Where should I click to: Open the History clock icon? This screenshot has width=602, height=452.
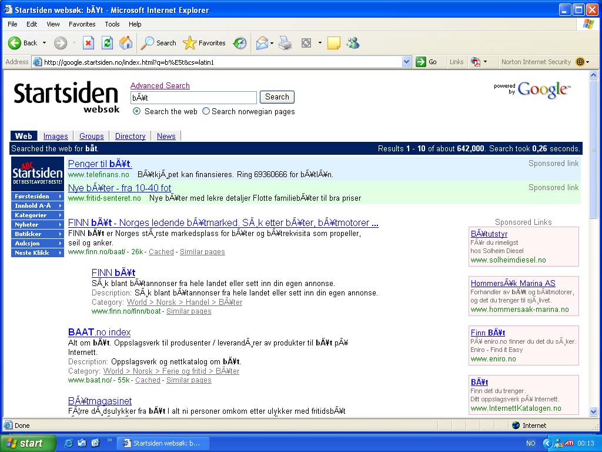click(x=240, y=43)
